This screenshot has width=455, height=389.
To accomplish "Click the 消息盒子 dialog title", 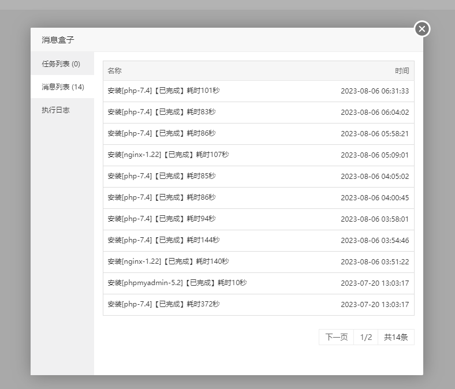I will (58, 40).
